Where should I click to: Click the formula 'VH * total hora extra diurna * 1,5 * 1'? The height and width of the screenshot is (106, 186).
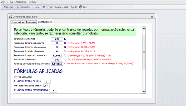[x=32, y=86]
